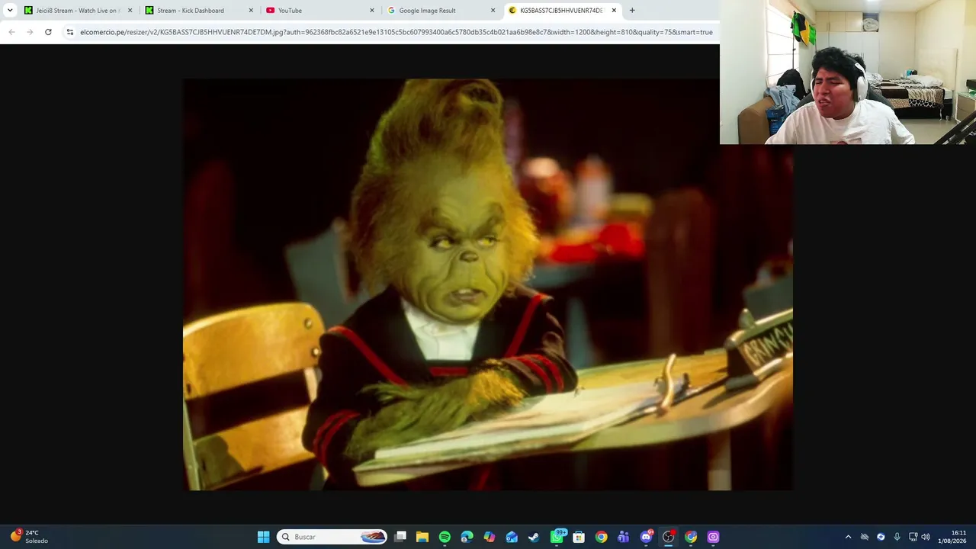Select the active KG5BASS7CJB5HHVUENR74DE7DM image tab
Image resolution: width=976 pixels, height=549 pixels.
[x=562, y=11]
